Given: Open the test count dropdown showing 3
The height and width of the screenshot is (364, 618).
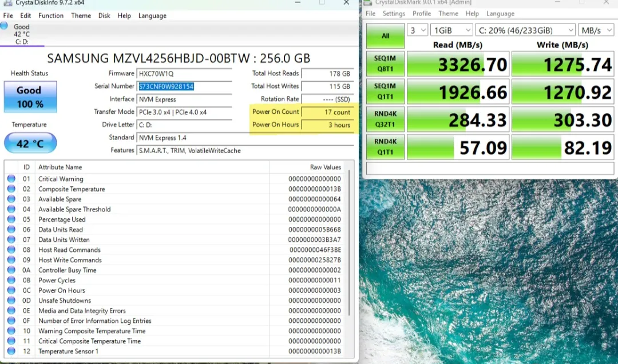Looking at the screenshot, I should (418, 30).
